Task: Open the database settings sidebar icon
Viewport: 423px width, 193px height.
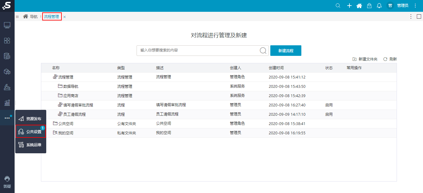Action: tap(7, 56)
